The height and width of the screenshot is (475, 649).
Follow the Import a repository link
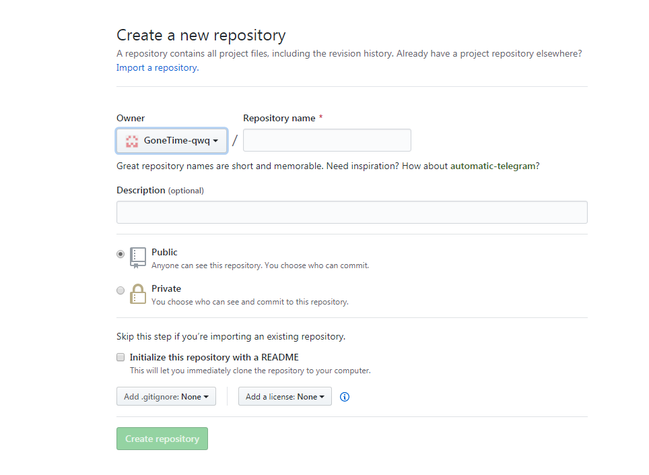click(158, 67)
